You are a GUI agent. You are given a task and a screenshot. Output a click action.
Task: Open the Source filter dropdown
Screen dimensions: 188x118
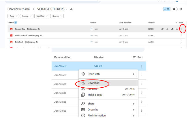click(57, 16)
